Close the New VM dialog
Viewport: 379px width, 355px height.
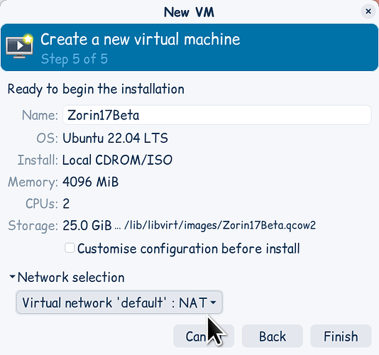(x=368, y=11)
